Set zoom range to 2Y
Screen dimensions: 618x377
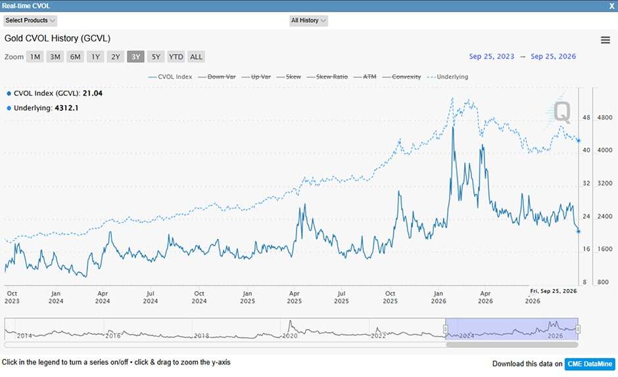[116, 56]
